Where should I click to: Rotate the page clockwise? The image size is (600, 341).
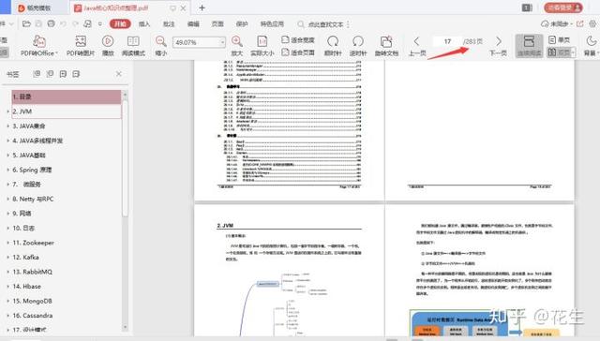coord(333,46)
